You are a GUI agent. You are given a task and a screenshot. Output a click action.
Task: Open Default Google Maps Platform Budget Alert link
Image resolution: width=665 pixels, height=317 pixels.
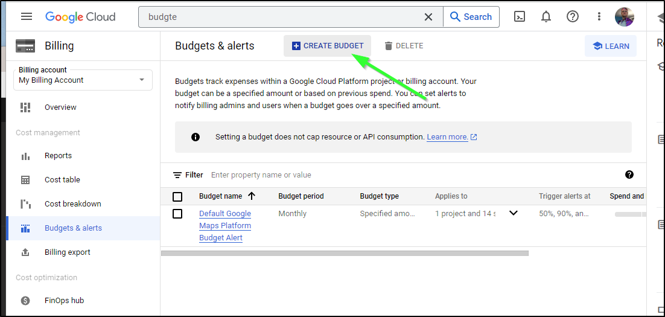(x=225, y=225)
